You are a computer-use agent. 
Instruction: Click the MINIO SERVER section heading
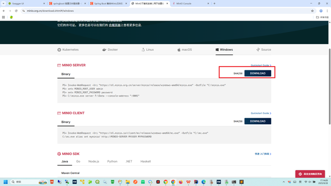coord(74,65)
